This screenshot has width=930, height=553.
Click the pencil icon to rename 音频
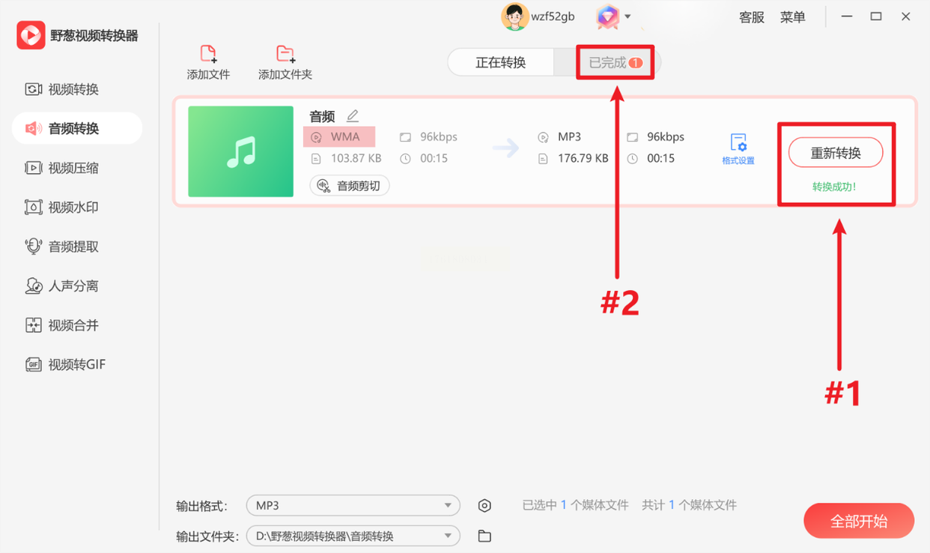tap(353, 115)
